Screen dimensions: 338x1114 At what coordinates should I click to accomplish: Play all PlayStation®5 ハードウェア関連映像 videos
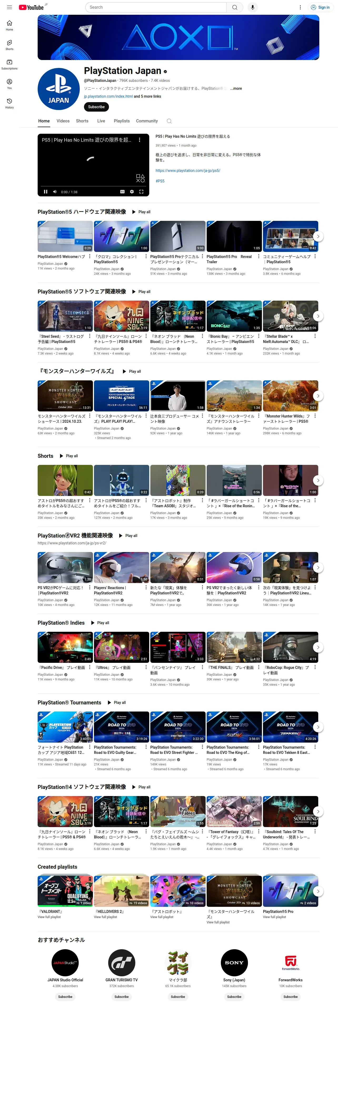click(141, 212)
